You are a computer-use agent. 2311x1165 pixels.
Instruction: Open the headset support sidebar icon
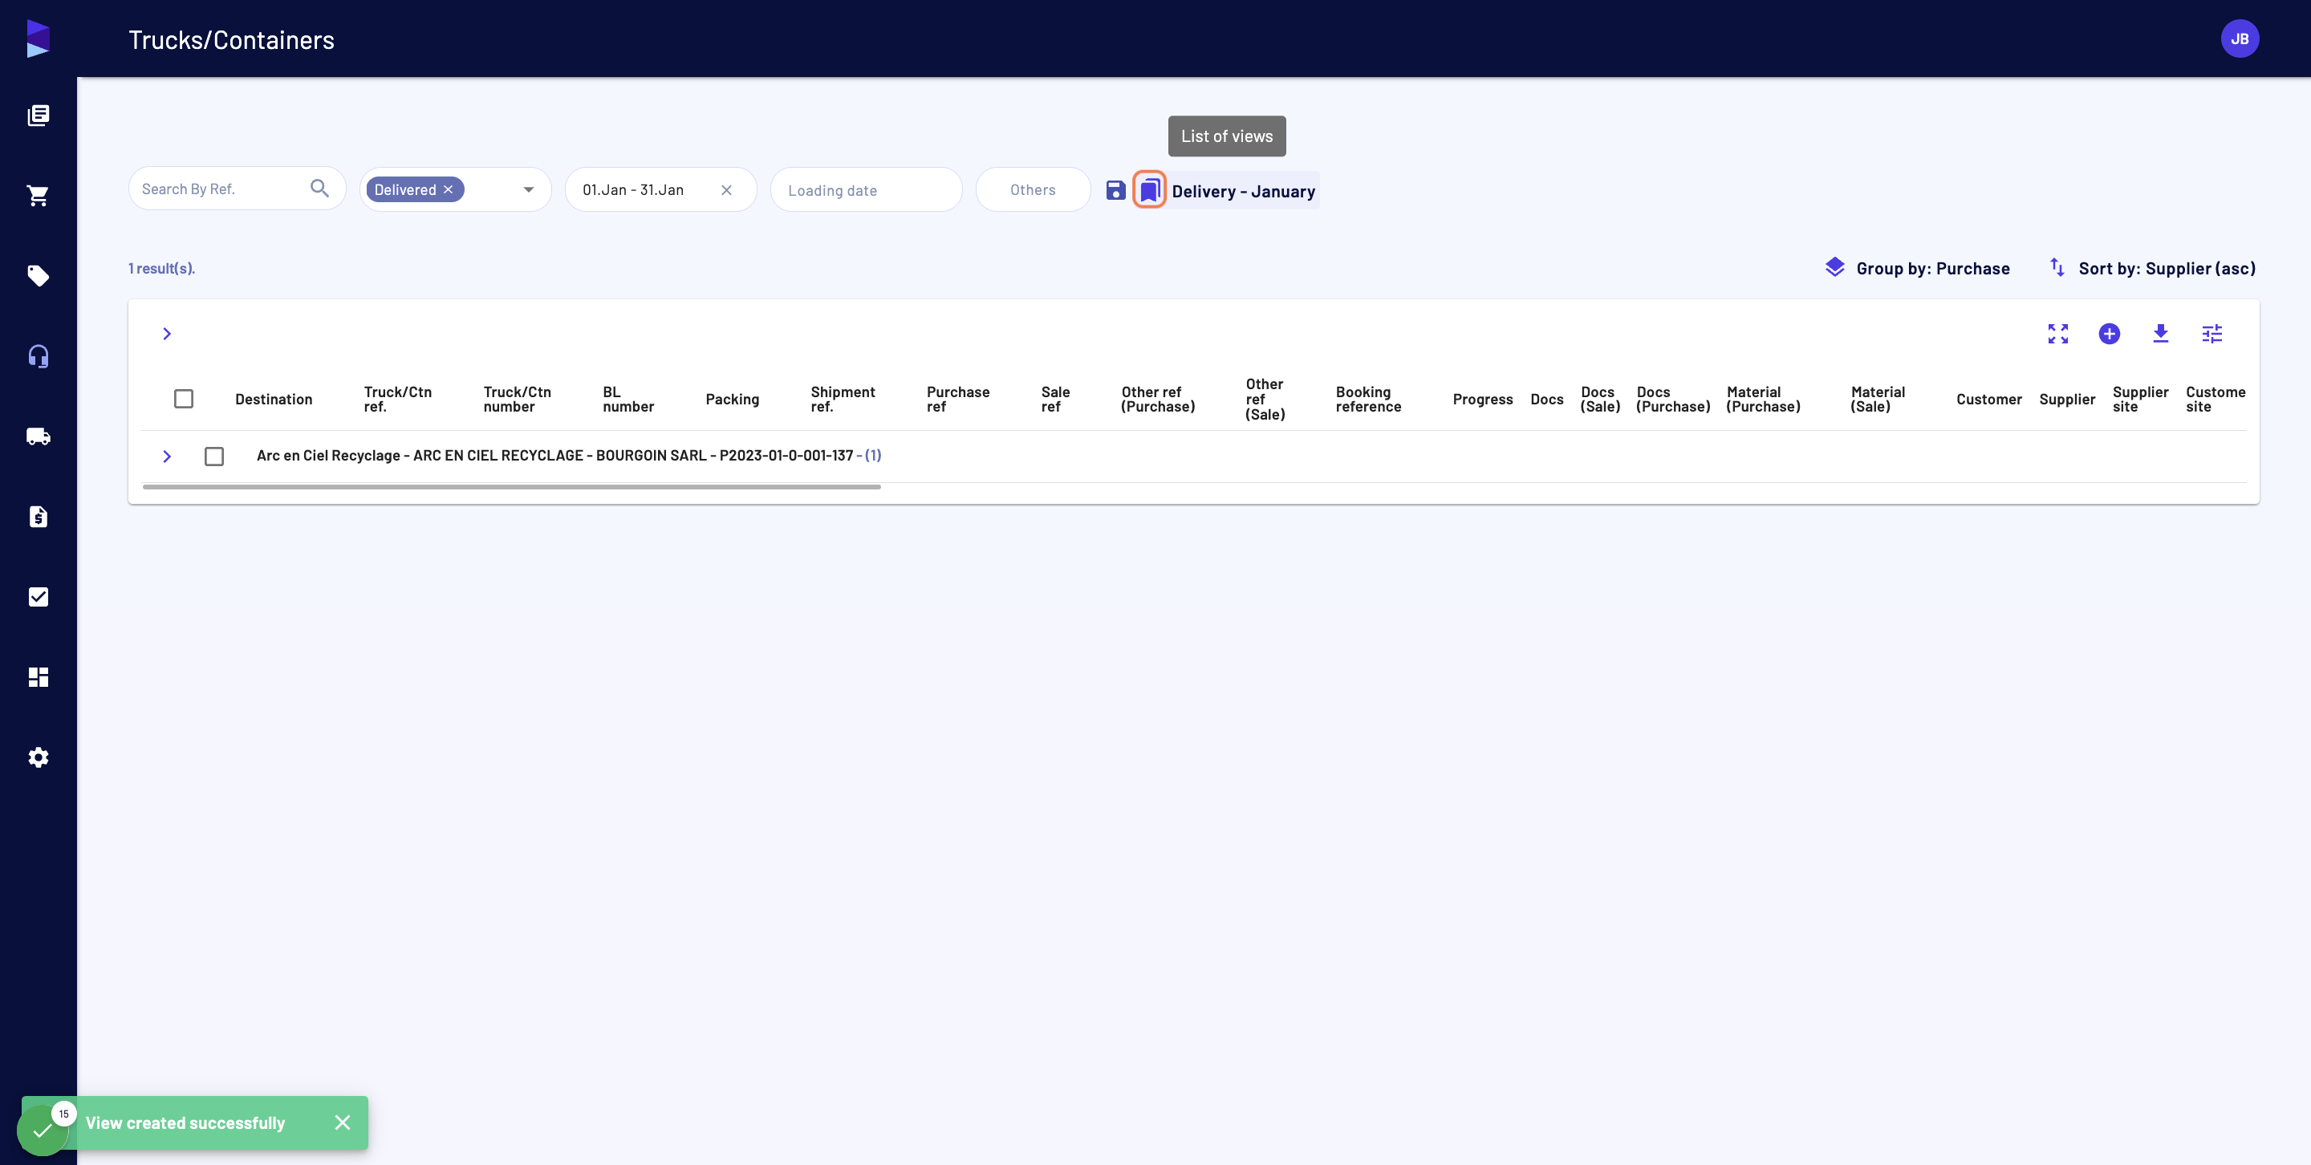coord(38,356)
